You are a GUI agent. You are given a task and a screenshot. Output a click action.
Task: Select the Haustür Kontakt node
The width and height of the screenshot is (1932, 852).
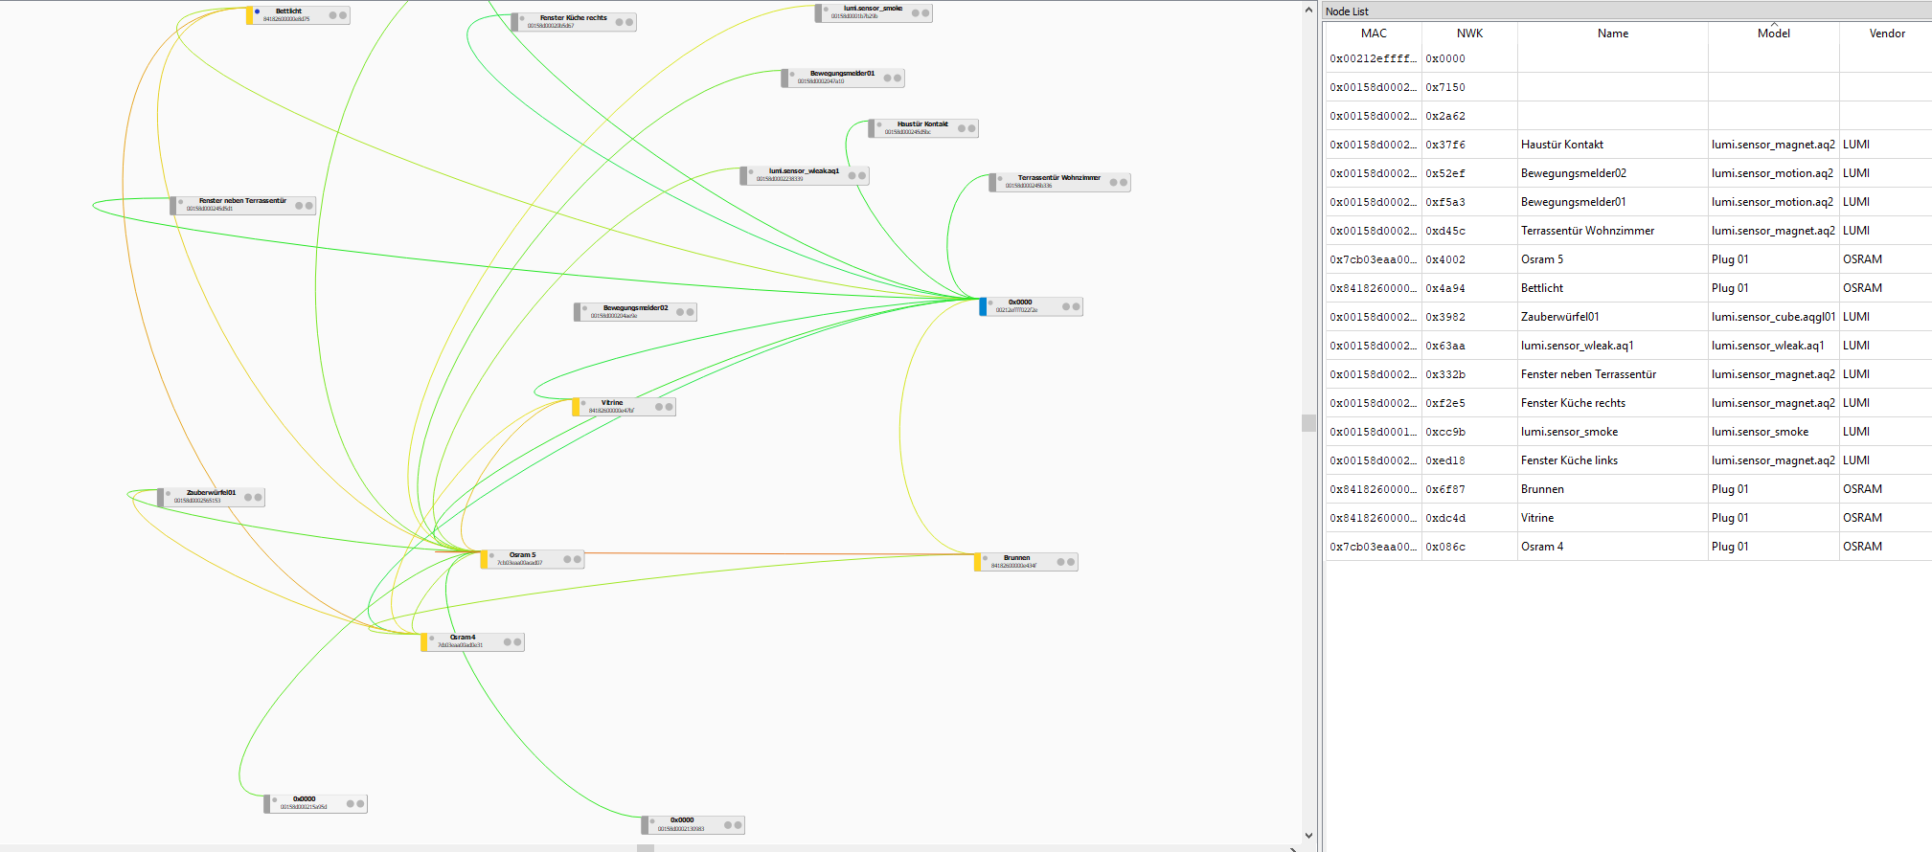click(922, 128)
